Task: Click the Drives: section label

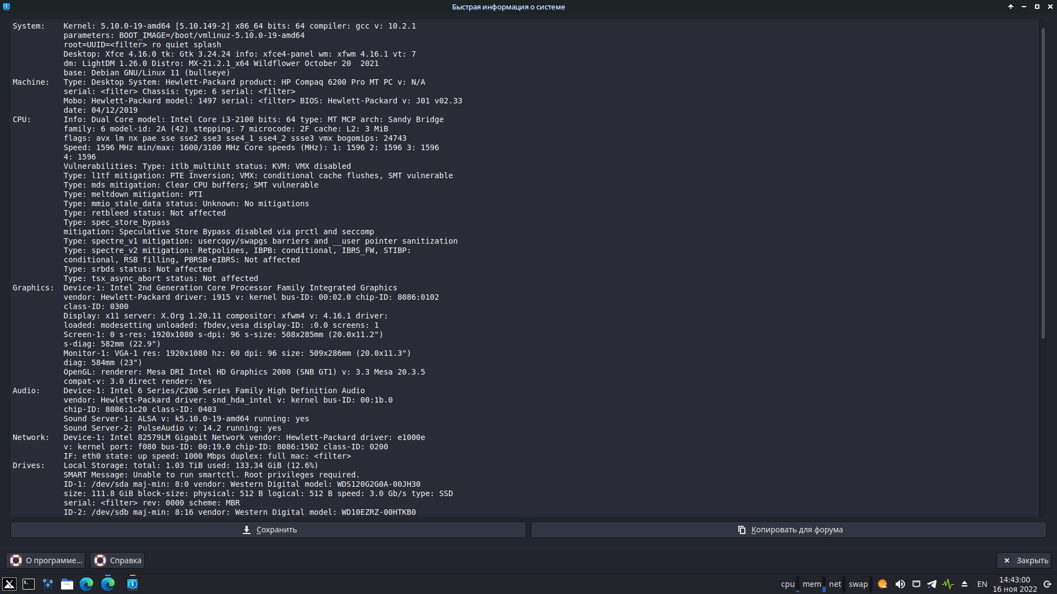Action: click(29, 465)
